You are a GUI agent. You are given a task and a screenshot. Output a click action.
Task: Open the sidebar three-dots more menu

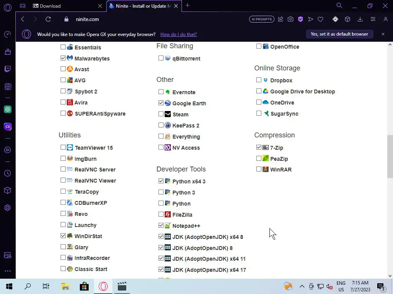[x=8, y=271]
